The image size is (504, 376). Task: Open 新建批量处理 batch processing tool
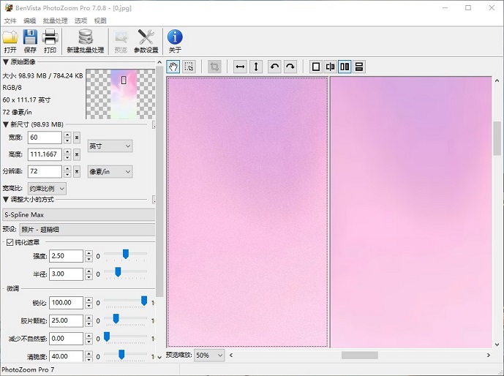[x=86, y=40]
